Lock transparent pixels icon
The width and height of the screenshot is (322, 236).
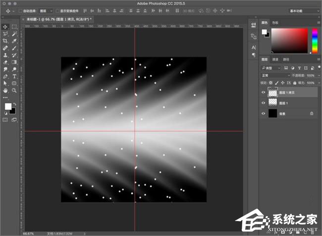270,83
